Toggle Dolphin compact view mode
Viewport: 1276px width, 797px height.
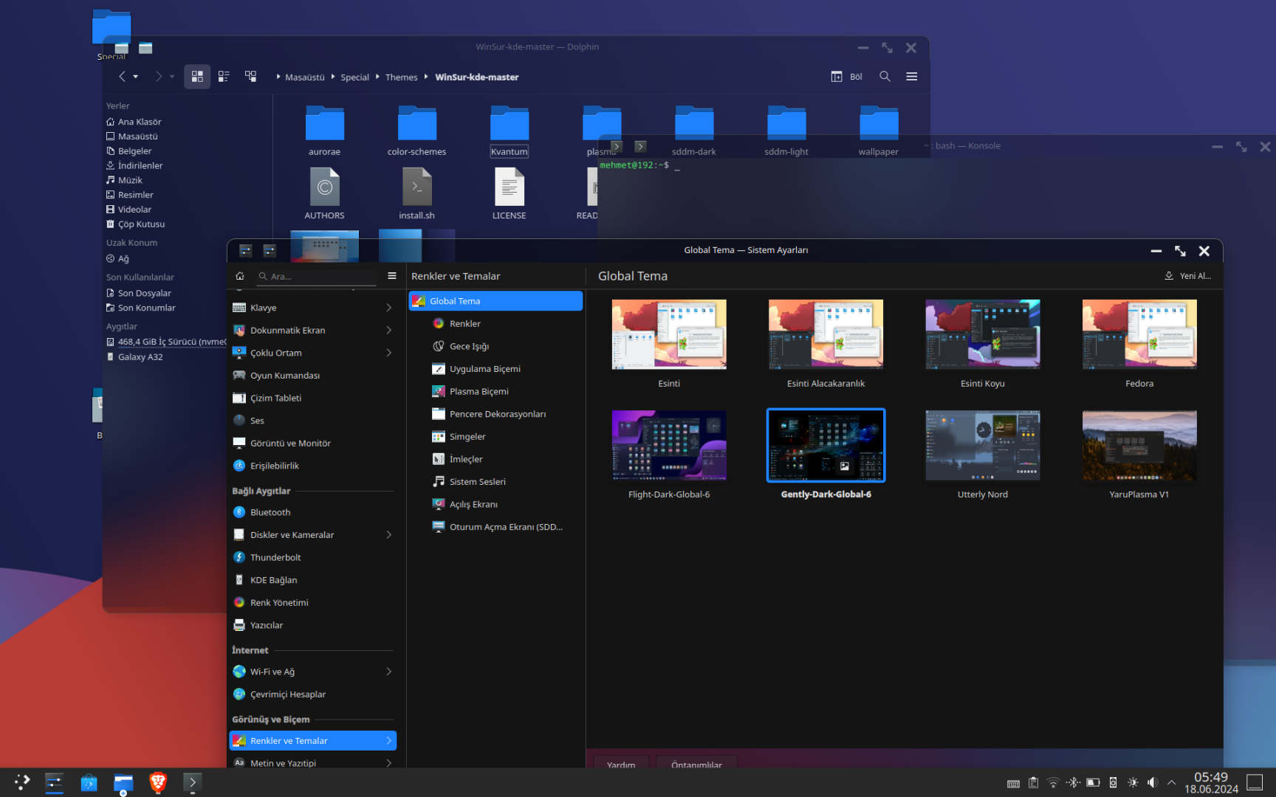click(224, 77)
